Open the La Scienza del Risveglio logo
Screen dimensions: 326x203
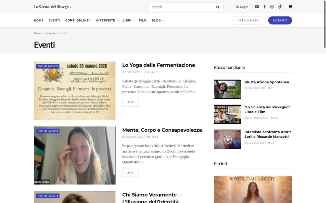click(52, 7)
